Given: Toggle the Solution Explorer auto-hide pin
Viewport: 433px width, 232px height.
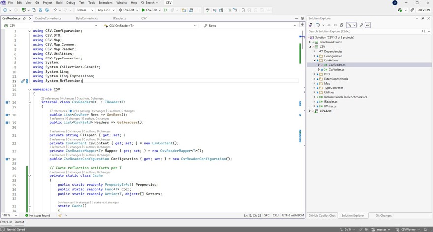Looking at the screenshot, I should 423,18.
